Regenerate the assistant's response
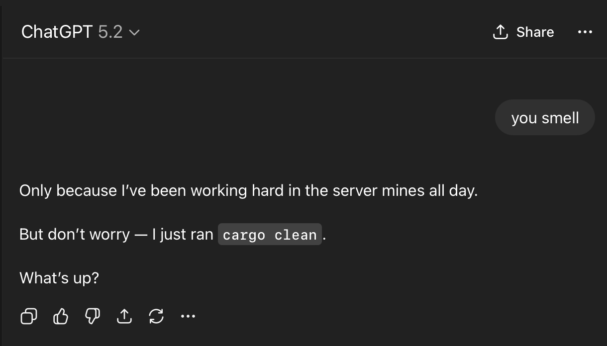This screenshot has width=607, height=346. (156, 316)
